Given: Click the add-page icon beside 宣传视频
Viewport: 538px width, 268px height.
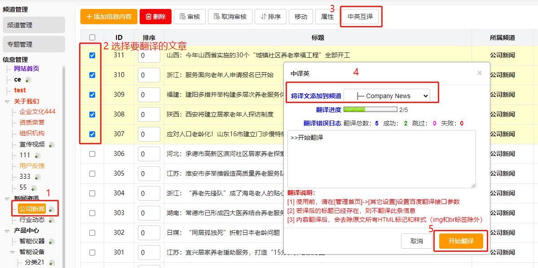Looking at the screenshot, I should point(52,145).
